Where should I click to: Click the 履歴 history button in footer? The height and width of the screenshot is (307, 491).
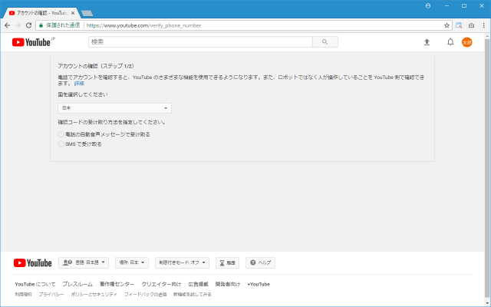pyautogui.click(x=227, y=262)
